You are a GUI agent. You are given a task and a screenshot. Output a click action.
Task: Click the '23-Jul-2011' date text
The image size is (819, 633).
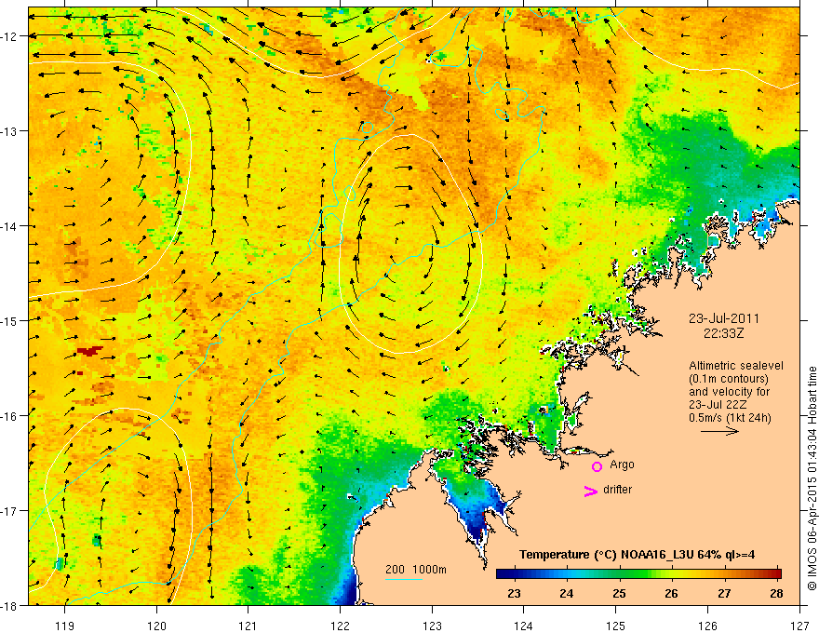tap(723, 318)
